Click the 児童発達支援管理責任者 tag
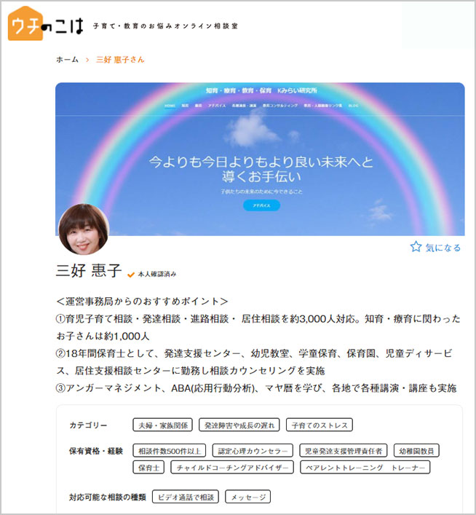Screen dimensions: 476x515 tap(344, 451)
